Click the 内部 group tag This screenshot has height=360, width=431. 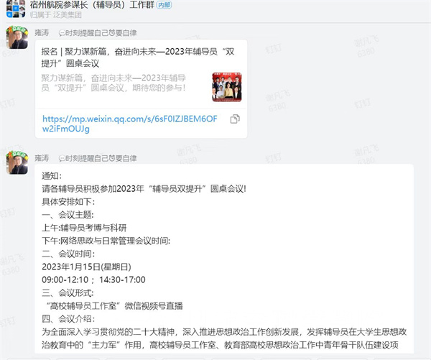(164, 5)
